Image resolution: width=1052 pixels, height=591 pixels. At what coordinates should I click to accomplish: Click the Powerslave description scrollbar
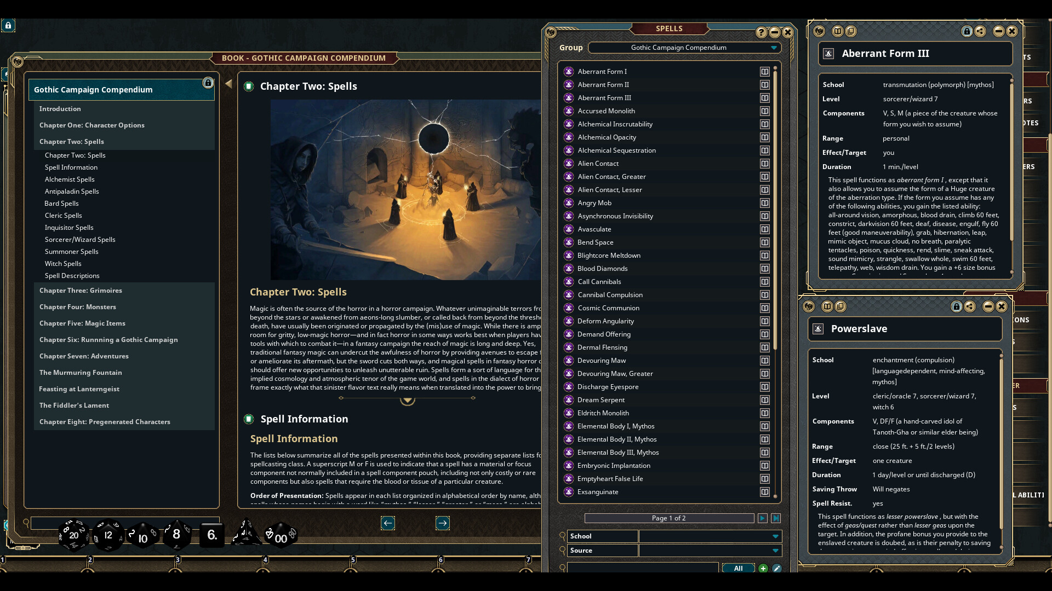click(x=1001, y=443)
